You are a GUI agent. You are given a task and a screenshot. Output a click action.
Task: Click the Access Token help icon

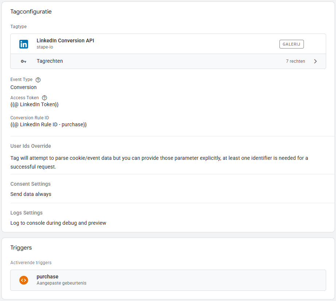45,98
